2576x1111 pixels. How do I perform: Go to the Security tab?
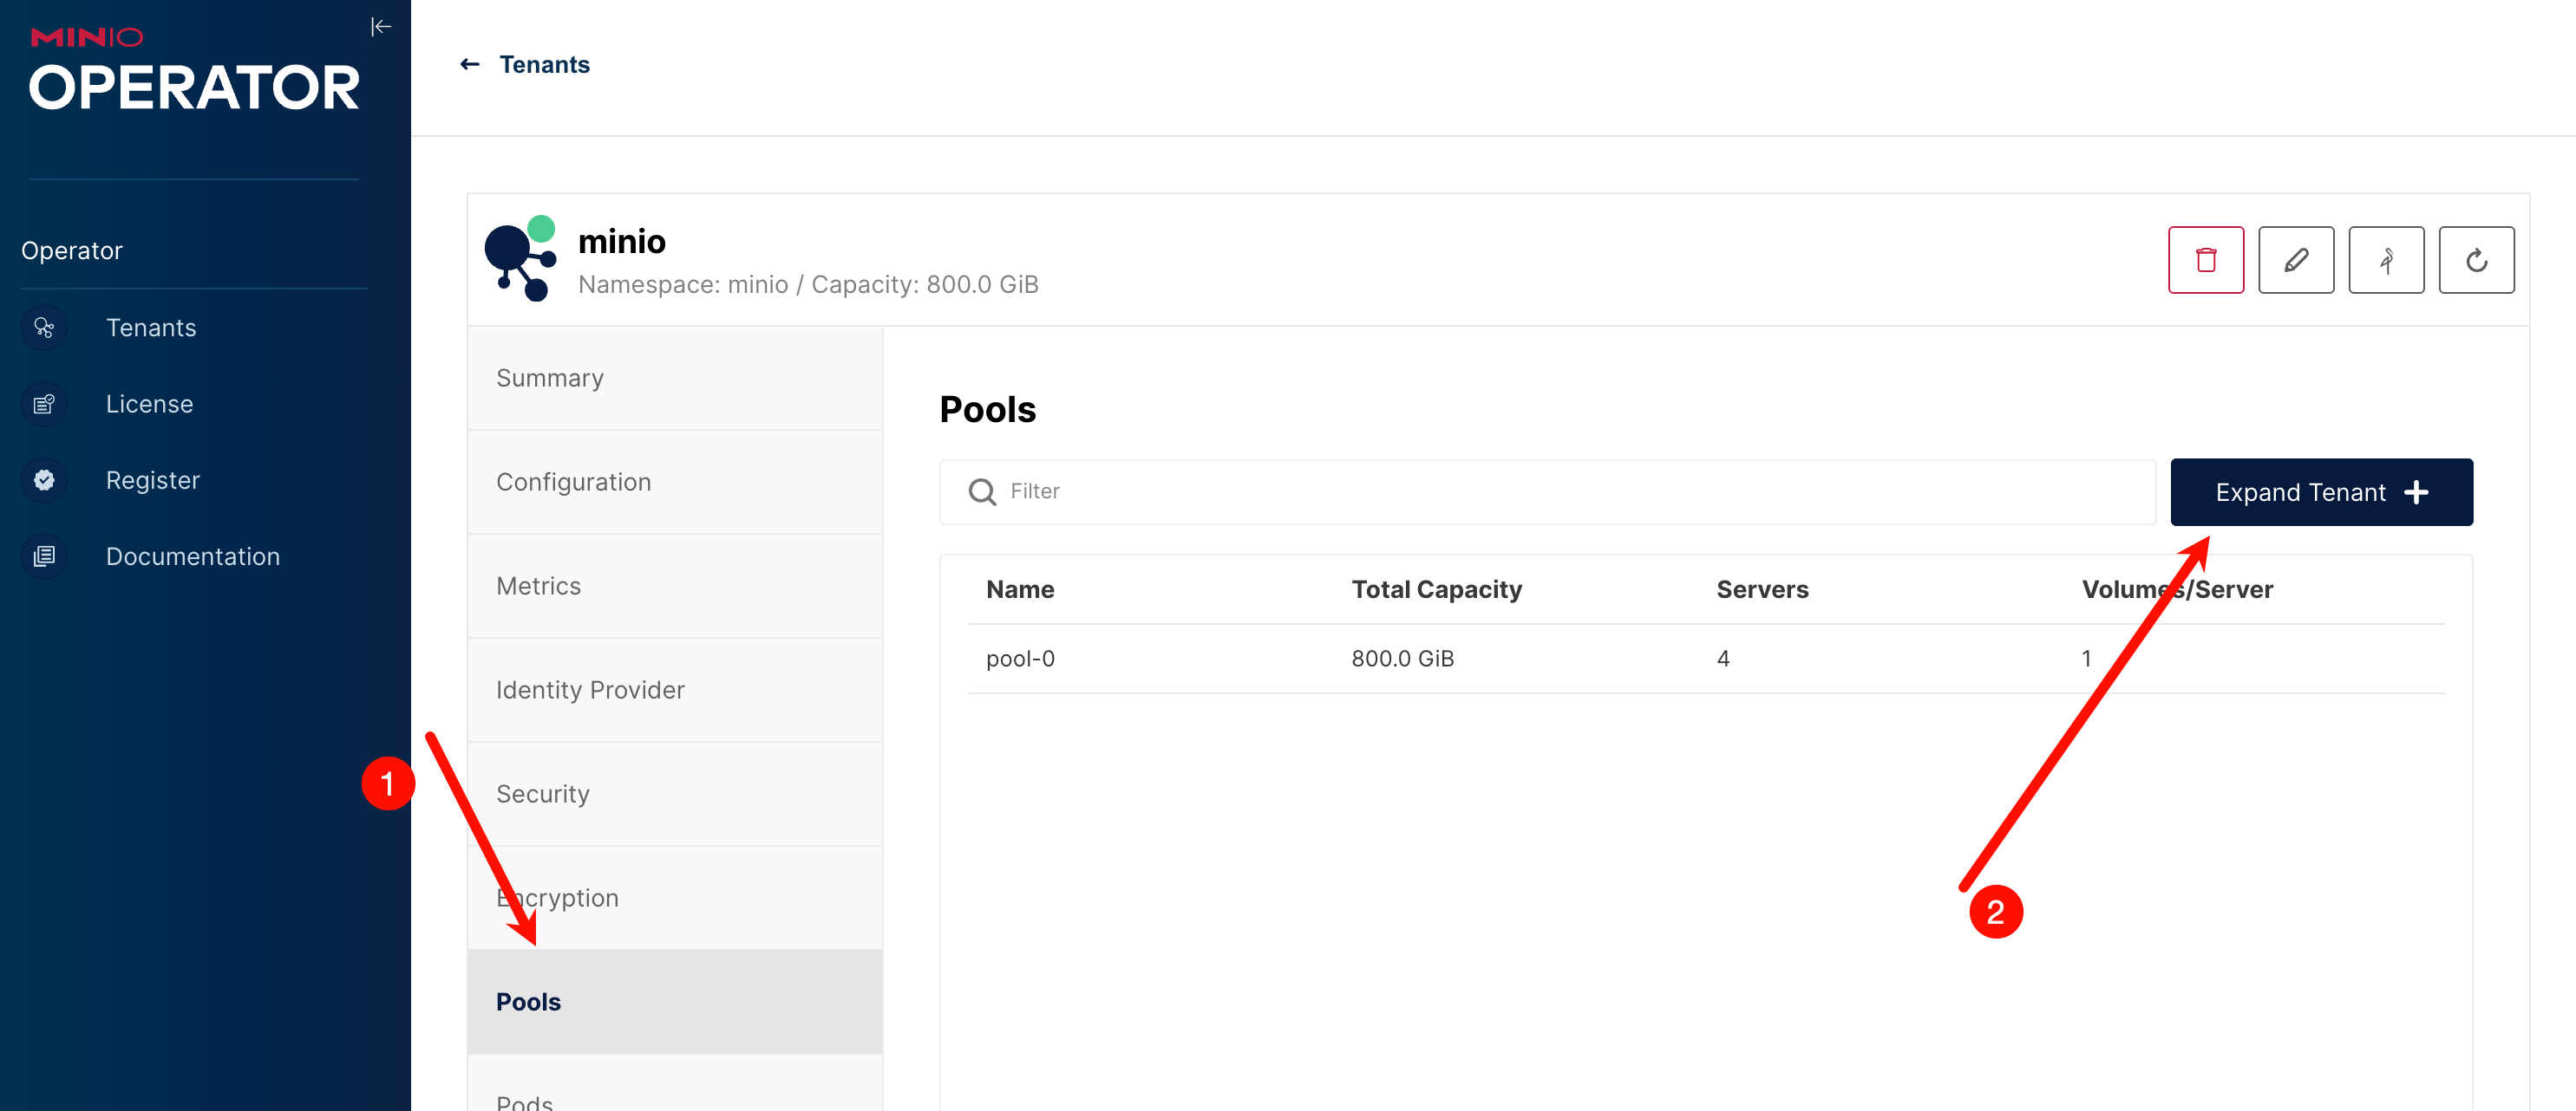(542, 793)
